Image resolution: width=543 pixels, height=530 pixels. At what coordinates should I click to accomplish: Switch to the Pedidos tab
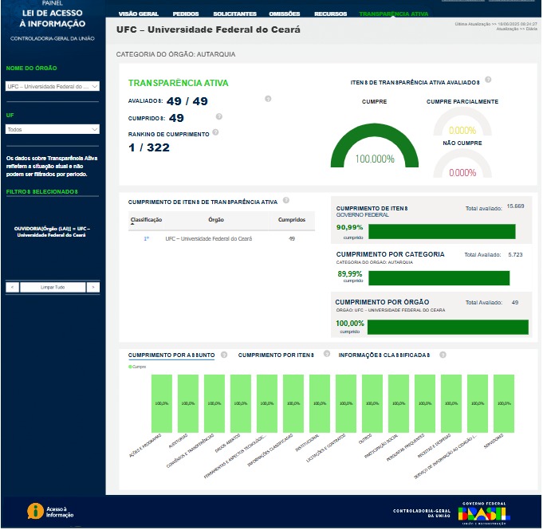186,14
